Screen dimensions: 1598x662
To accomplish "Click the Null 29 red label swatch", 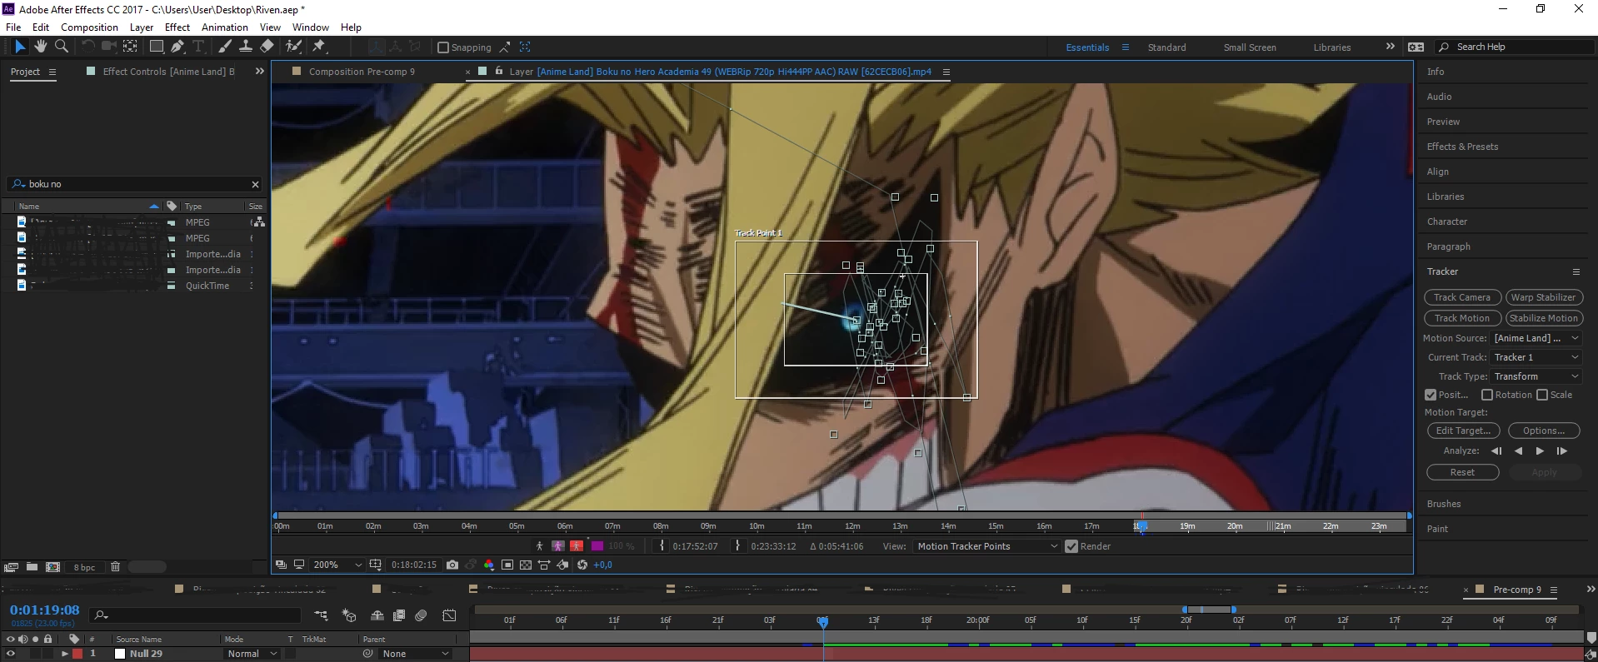I will click(77, 654).
